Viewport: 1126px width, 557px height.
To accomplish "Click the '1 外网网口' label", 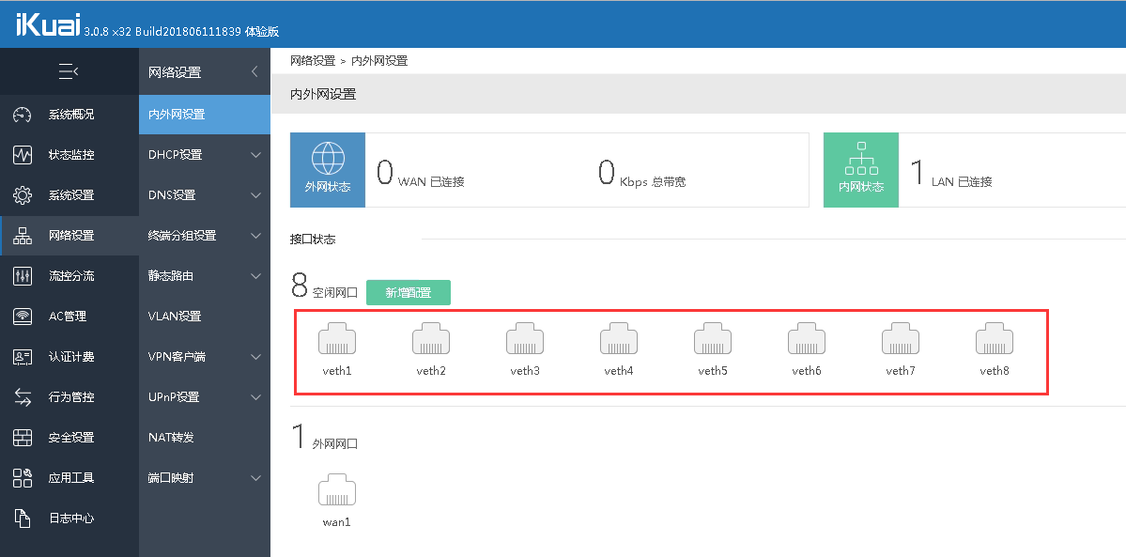I will pyautogui.click(x=325, y=438).
